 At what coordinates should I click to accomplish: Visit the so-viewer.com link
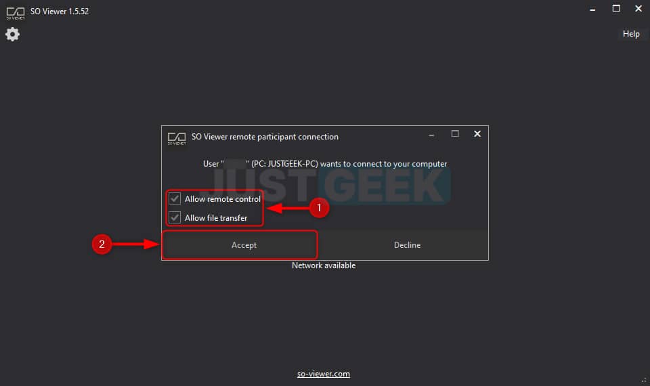click(x=324, y=374)
